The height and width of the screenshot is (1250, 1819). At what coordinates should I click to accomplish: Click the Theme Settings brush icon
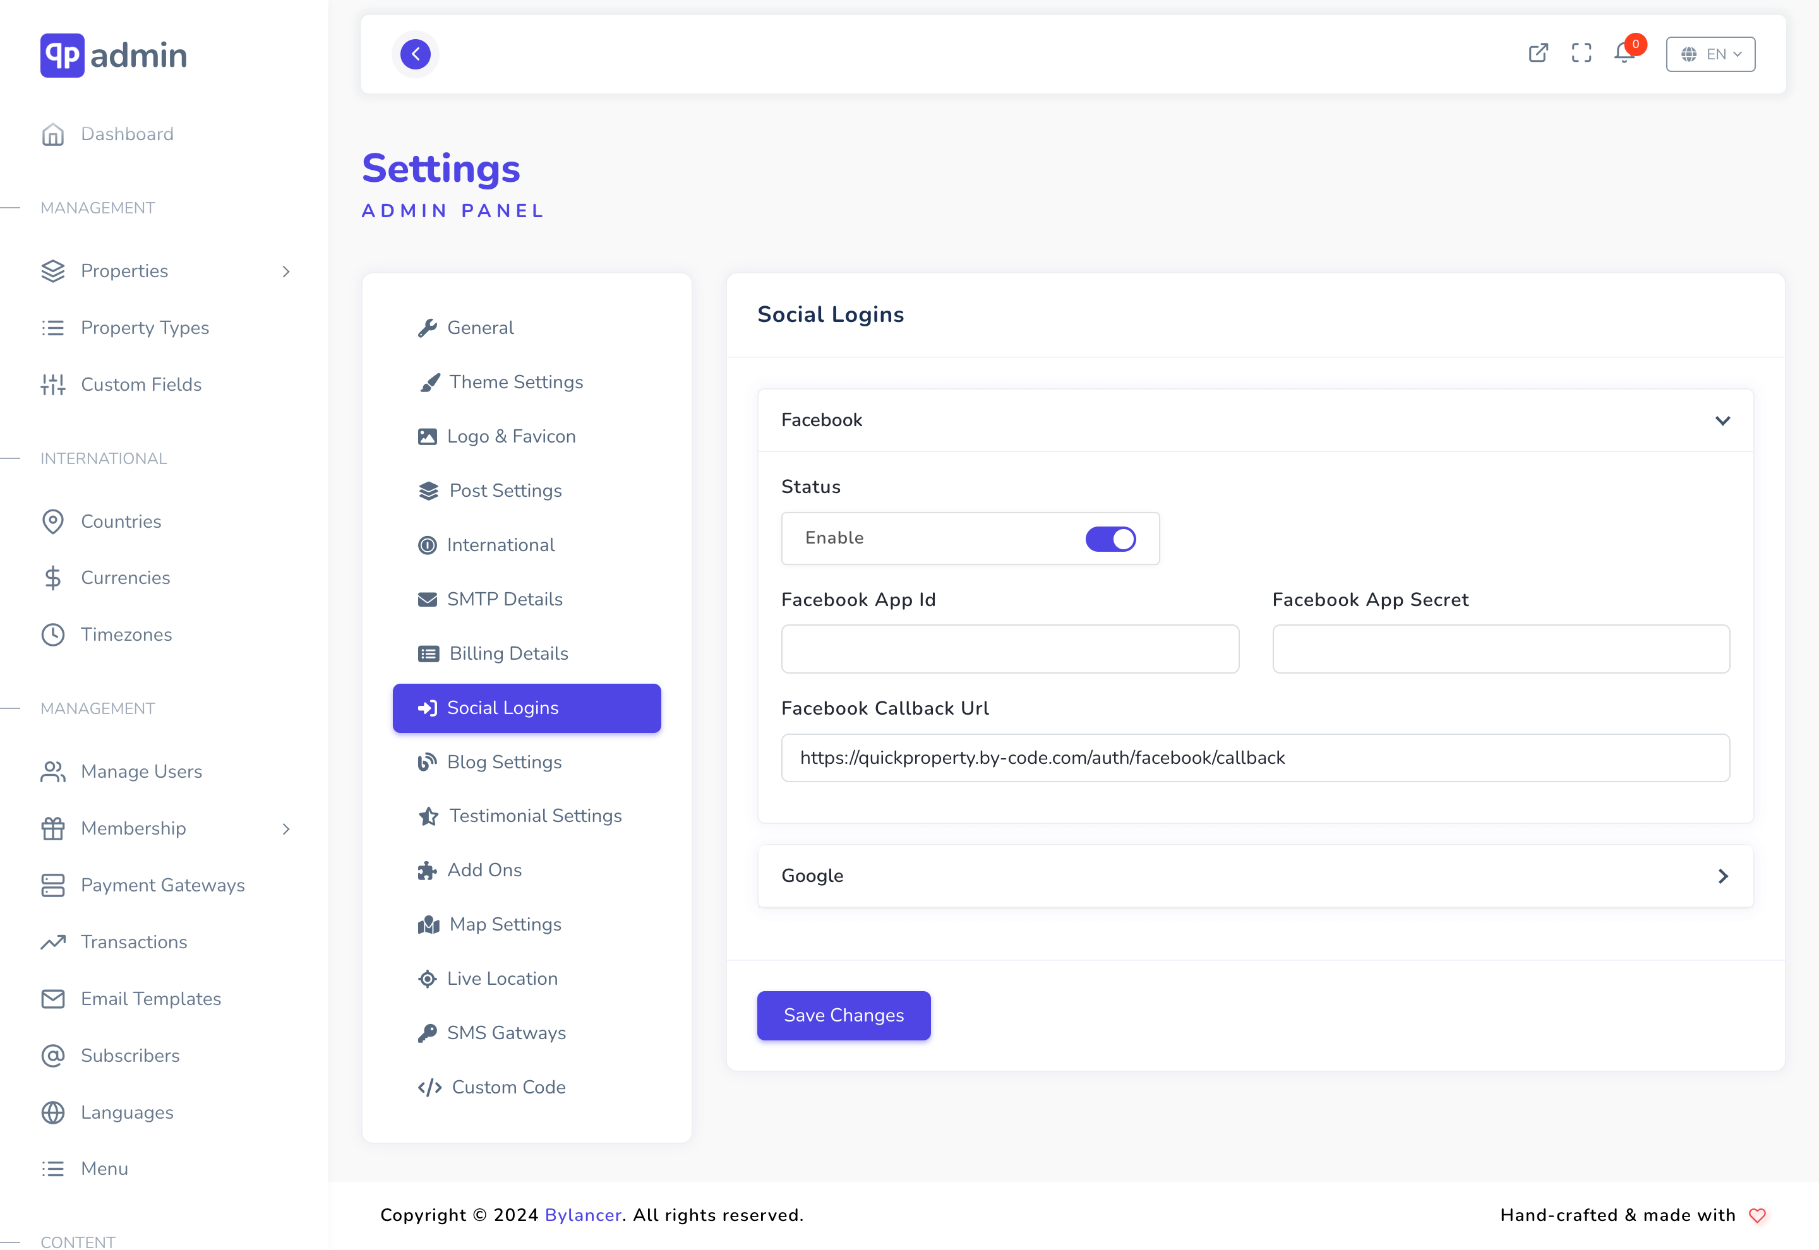pyautogui.click(x=429, y=382)
